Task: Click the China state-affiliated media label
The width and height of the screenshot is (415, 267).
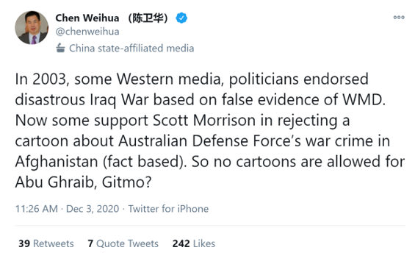Action: 131,49
